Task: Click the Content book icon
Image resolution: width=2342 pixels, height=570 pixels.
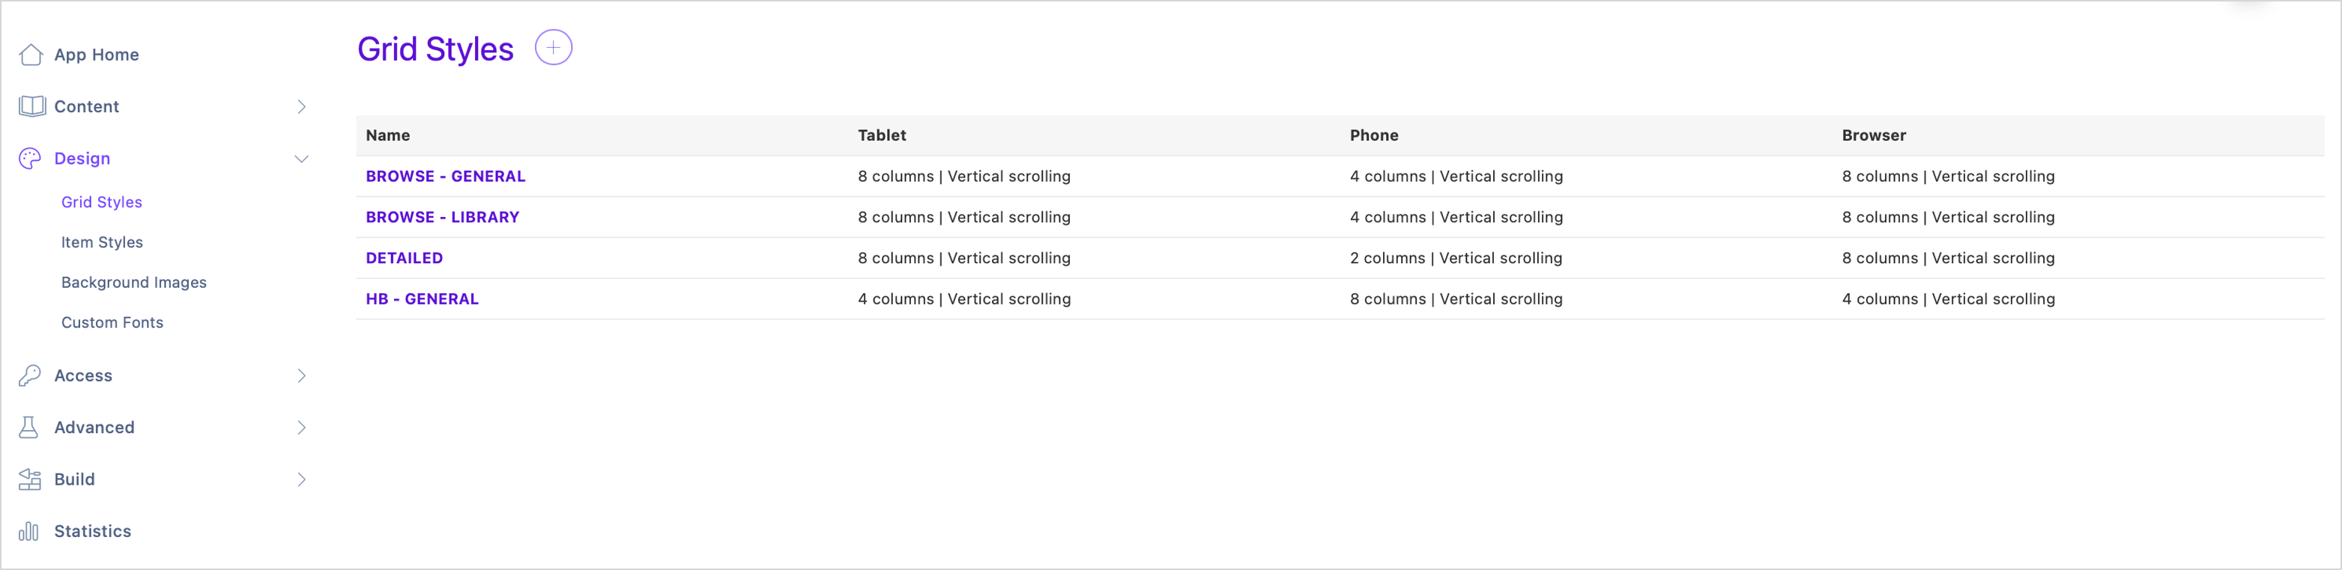Action: 31,106
